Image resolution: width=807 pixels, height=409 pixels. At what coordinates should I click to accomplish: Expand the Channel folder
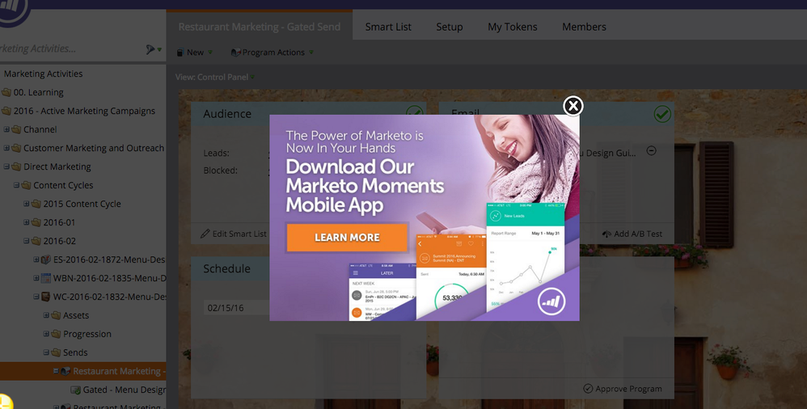(6, 129)
